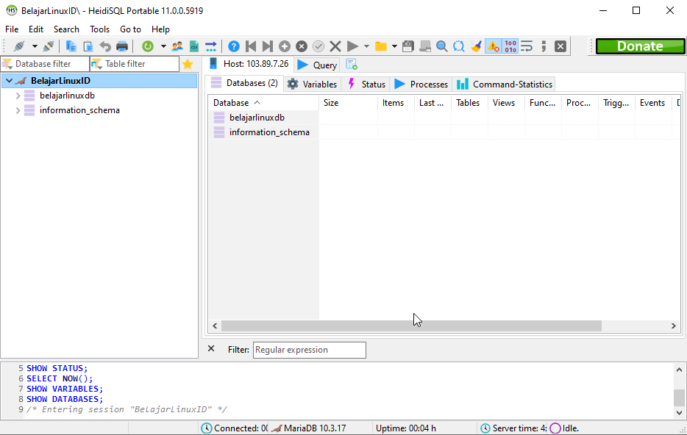Sort by the Database column header
The width and height of the screenshot is (687, 435).
click(263, 103)
